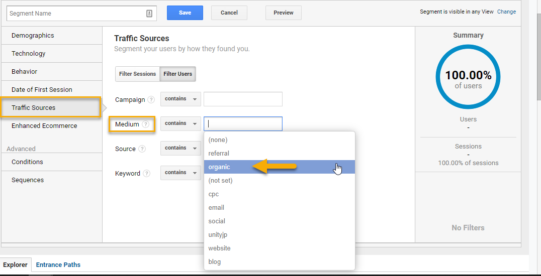Click the Preview button
The height and width of the screenshot is (276, 541).
click(283, 13)
